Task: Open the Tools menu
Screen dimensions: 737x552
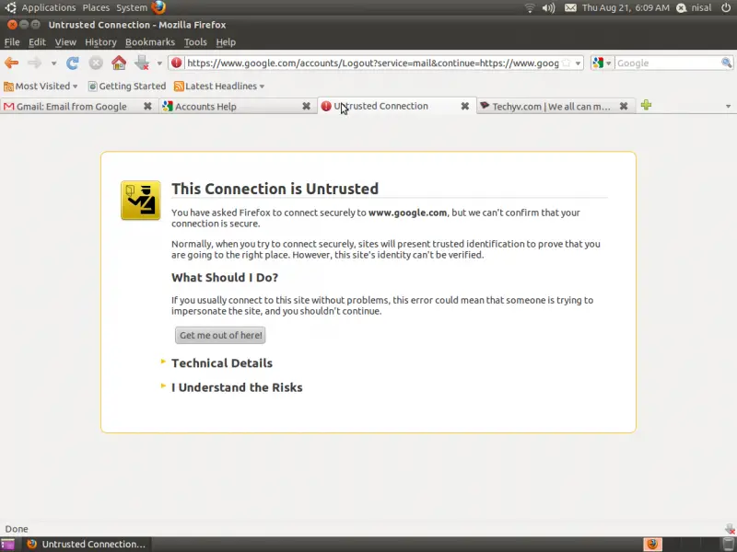Action: point(195,42)
